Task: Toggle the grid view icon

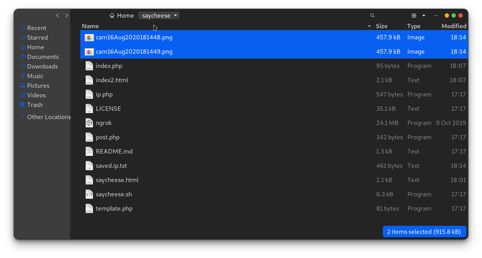Action: (414, 16)
